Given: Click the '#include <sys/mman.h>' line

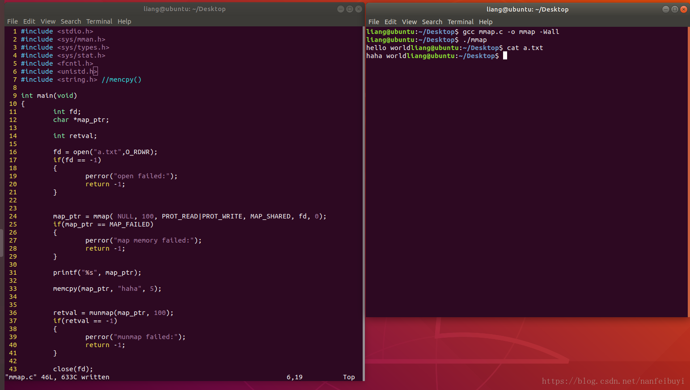Looking at the screenshot, I should coord(63,39).
